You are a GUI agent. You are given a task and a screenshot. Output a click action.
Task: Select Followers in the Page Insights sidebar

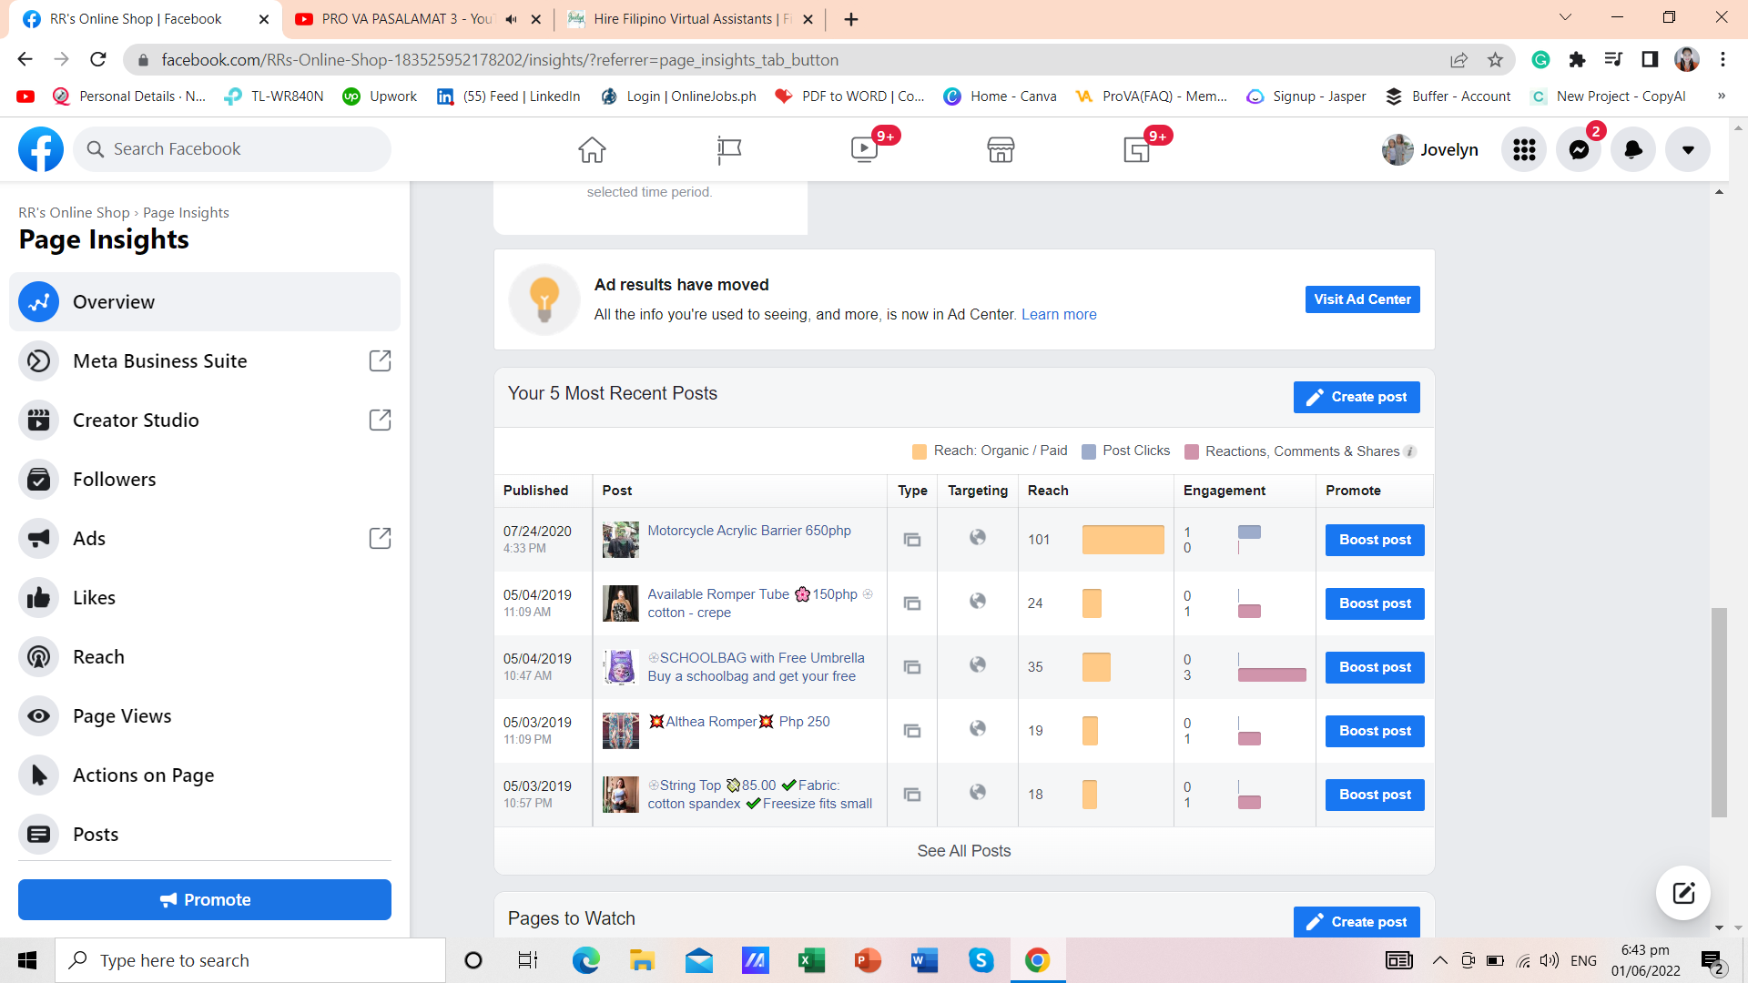point(114,480)
